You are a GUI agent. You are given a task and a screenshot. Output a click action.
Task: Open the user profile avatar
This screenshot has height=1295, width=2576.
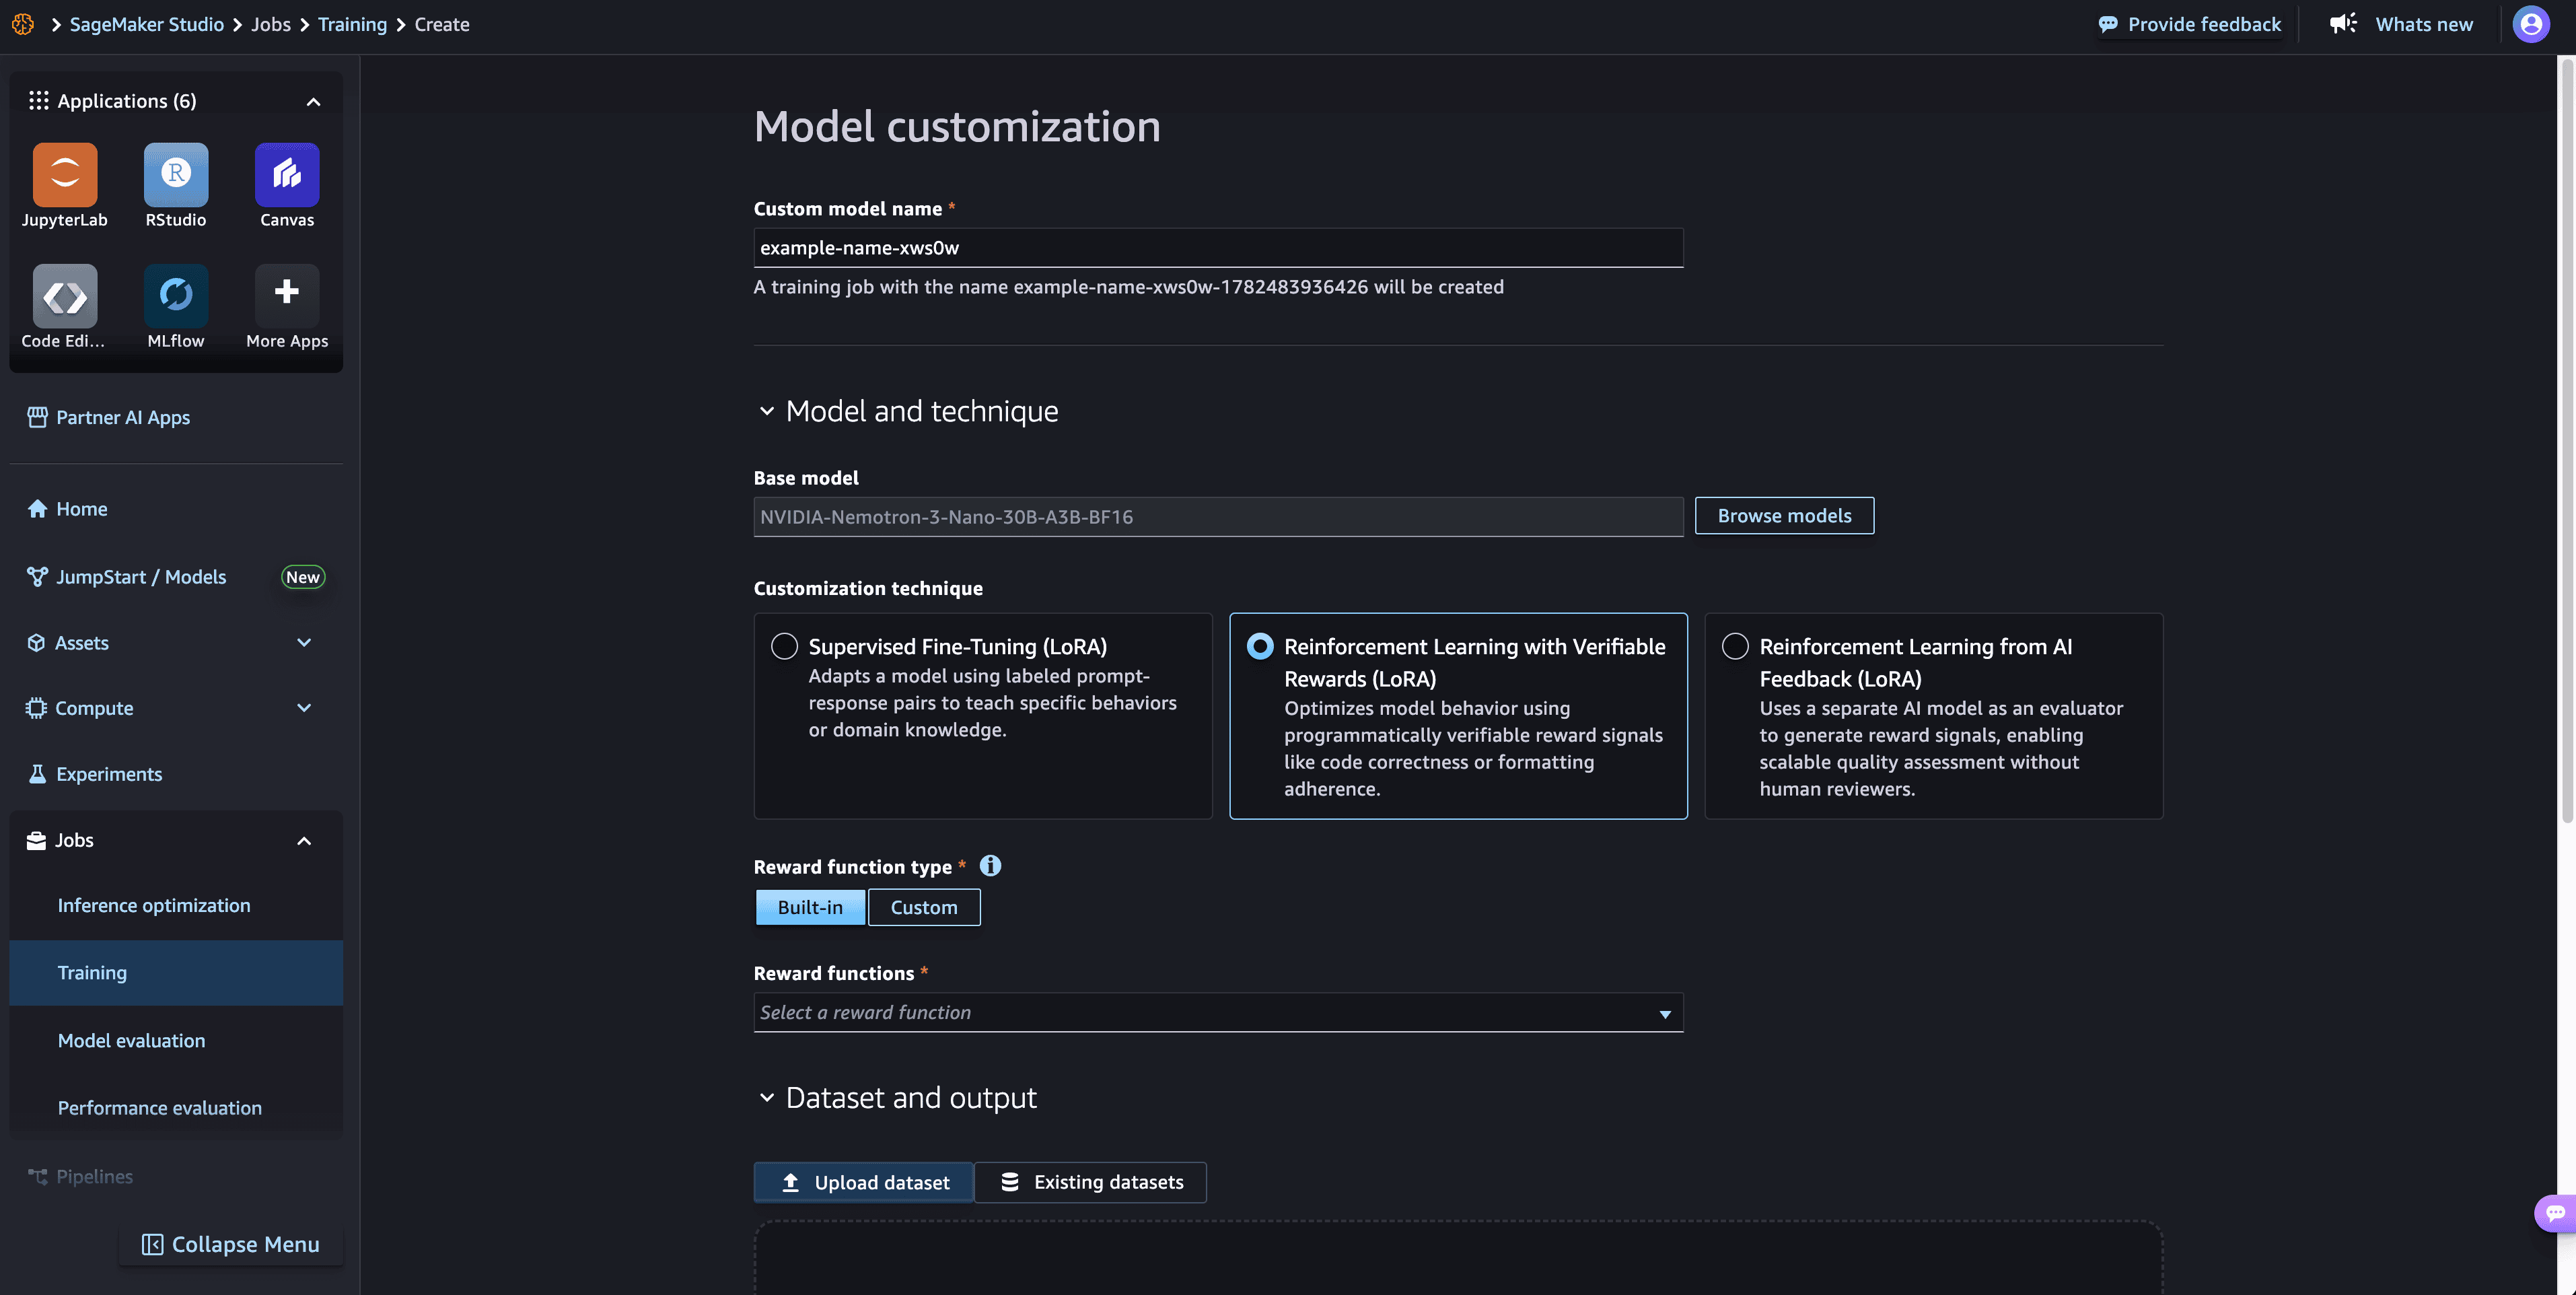click(2531, 24)
